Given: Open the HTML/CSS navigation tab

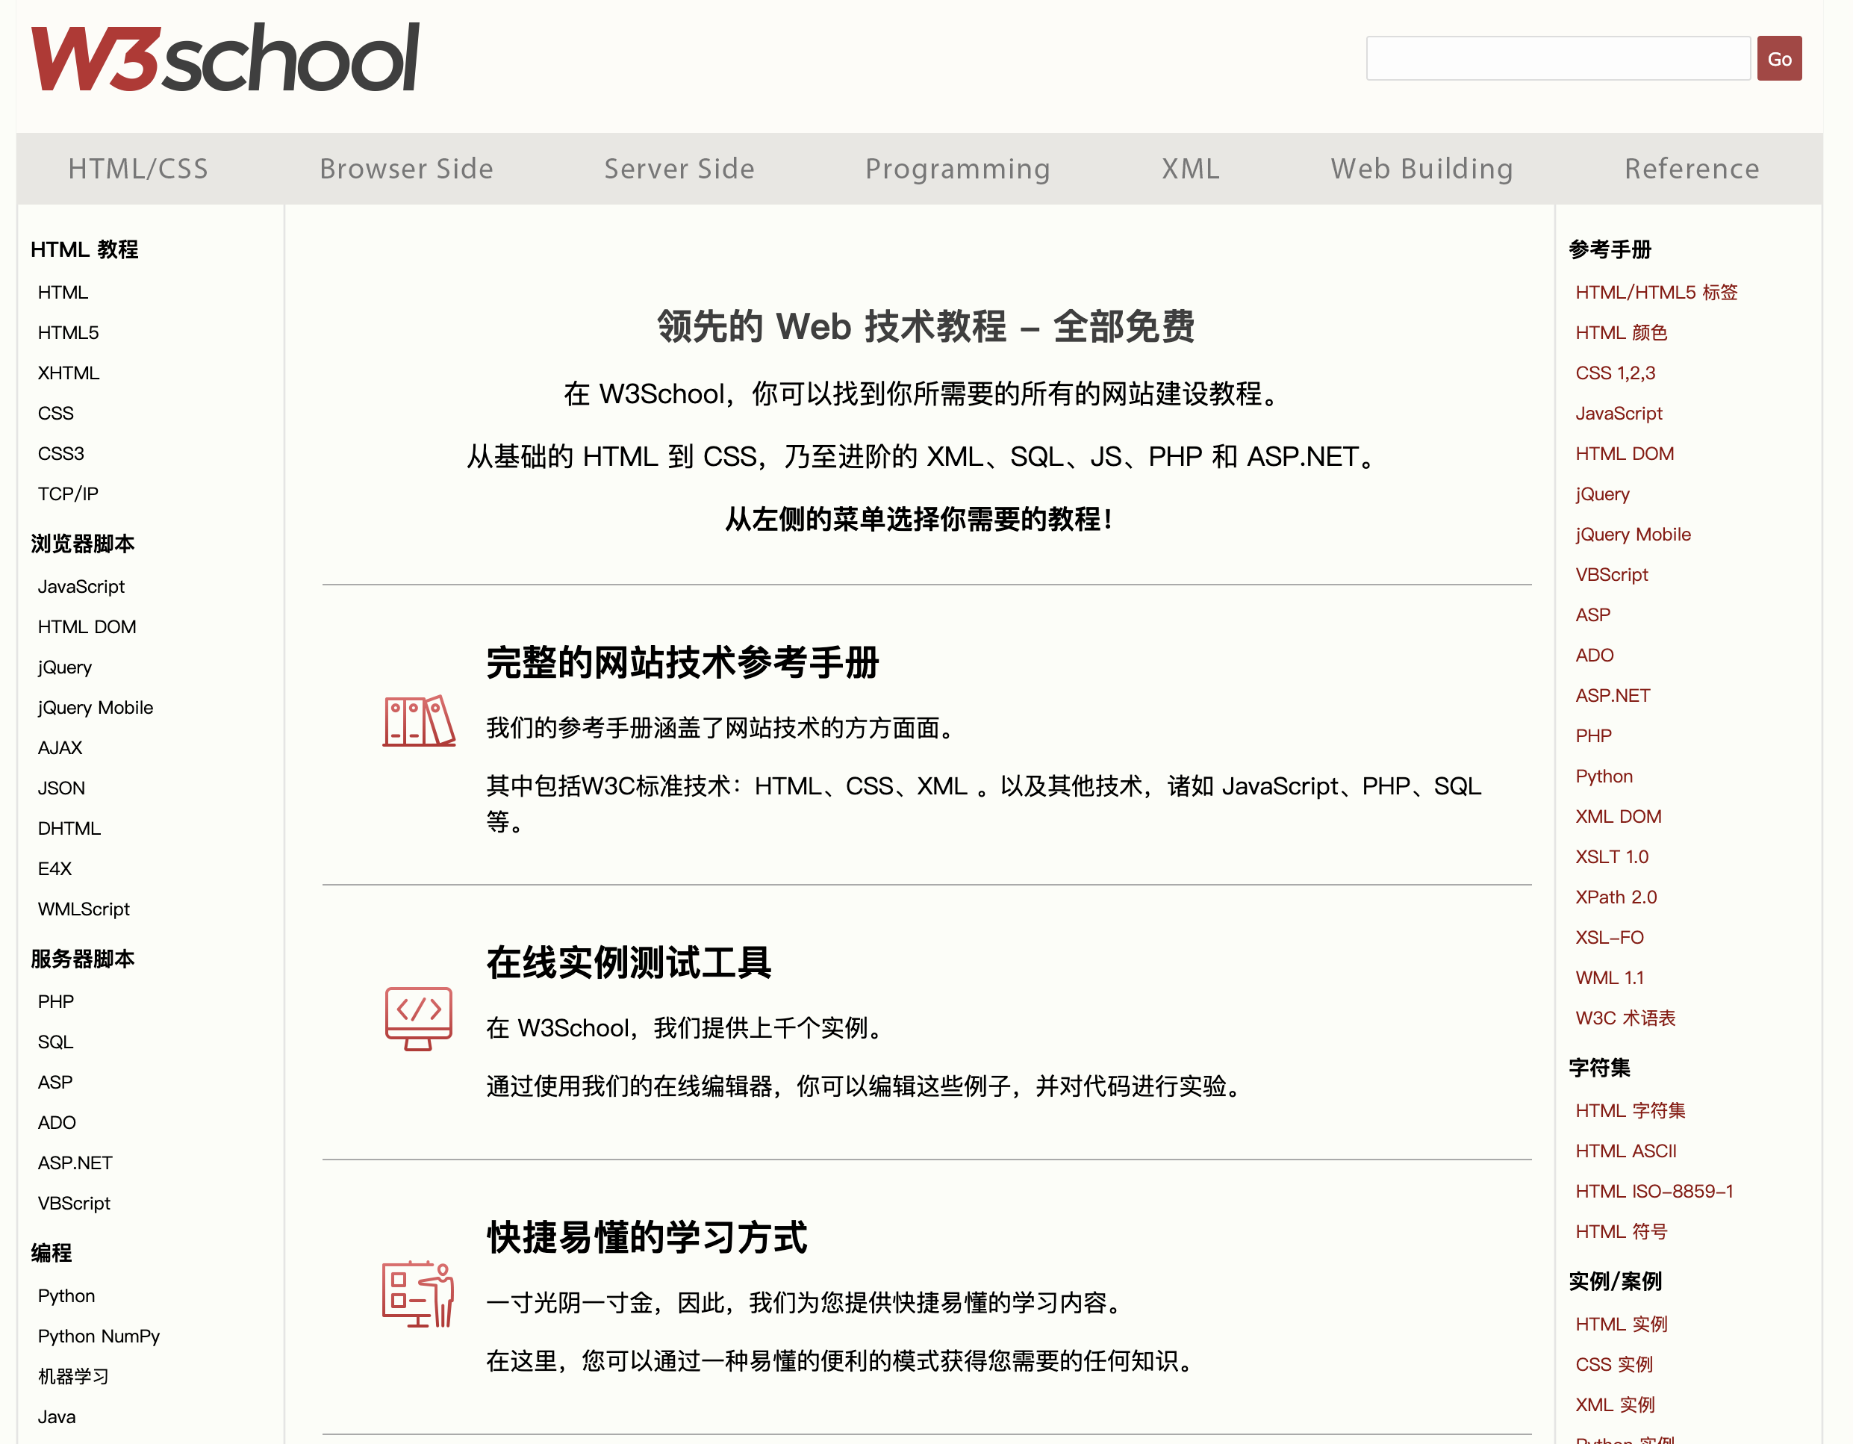Looking at the screenshot, I should [138, 169].
